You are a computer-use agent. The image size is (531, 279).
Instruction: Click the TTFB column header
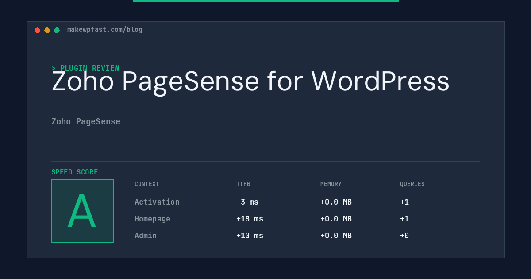(x=243, y=184)
